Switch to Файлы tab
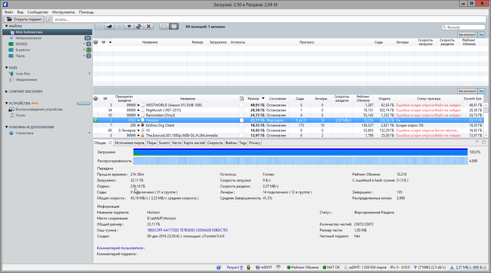This screenshot has width=491, height=273. pos(231,143)
